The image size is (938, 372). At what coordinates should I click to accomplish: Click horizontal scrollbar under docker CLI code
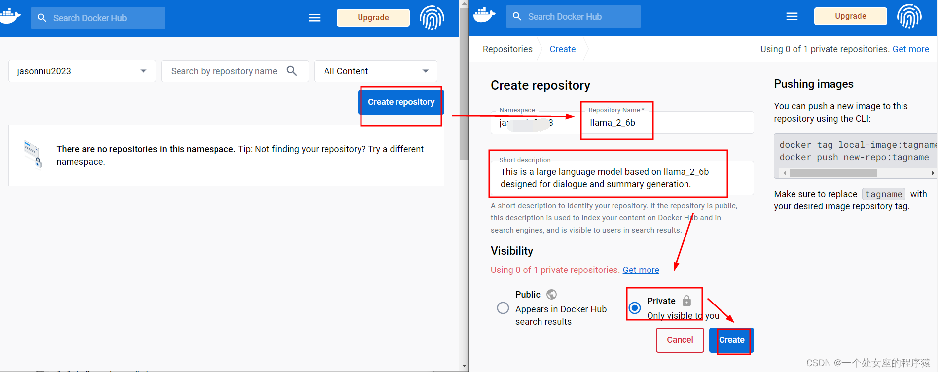point(833,173)
